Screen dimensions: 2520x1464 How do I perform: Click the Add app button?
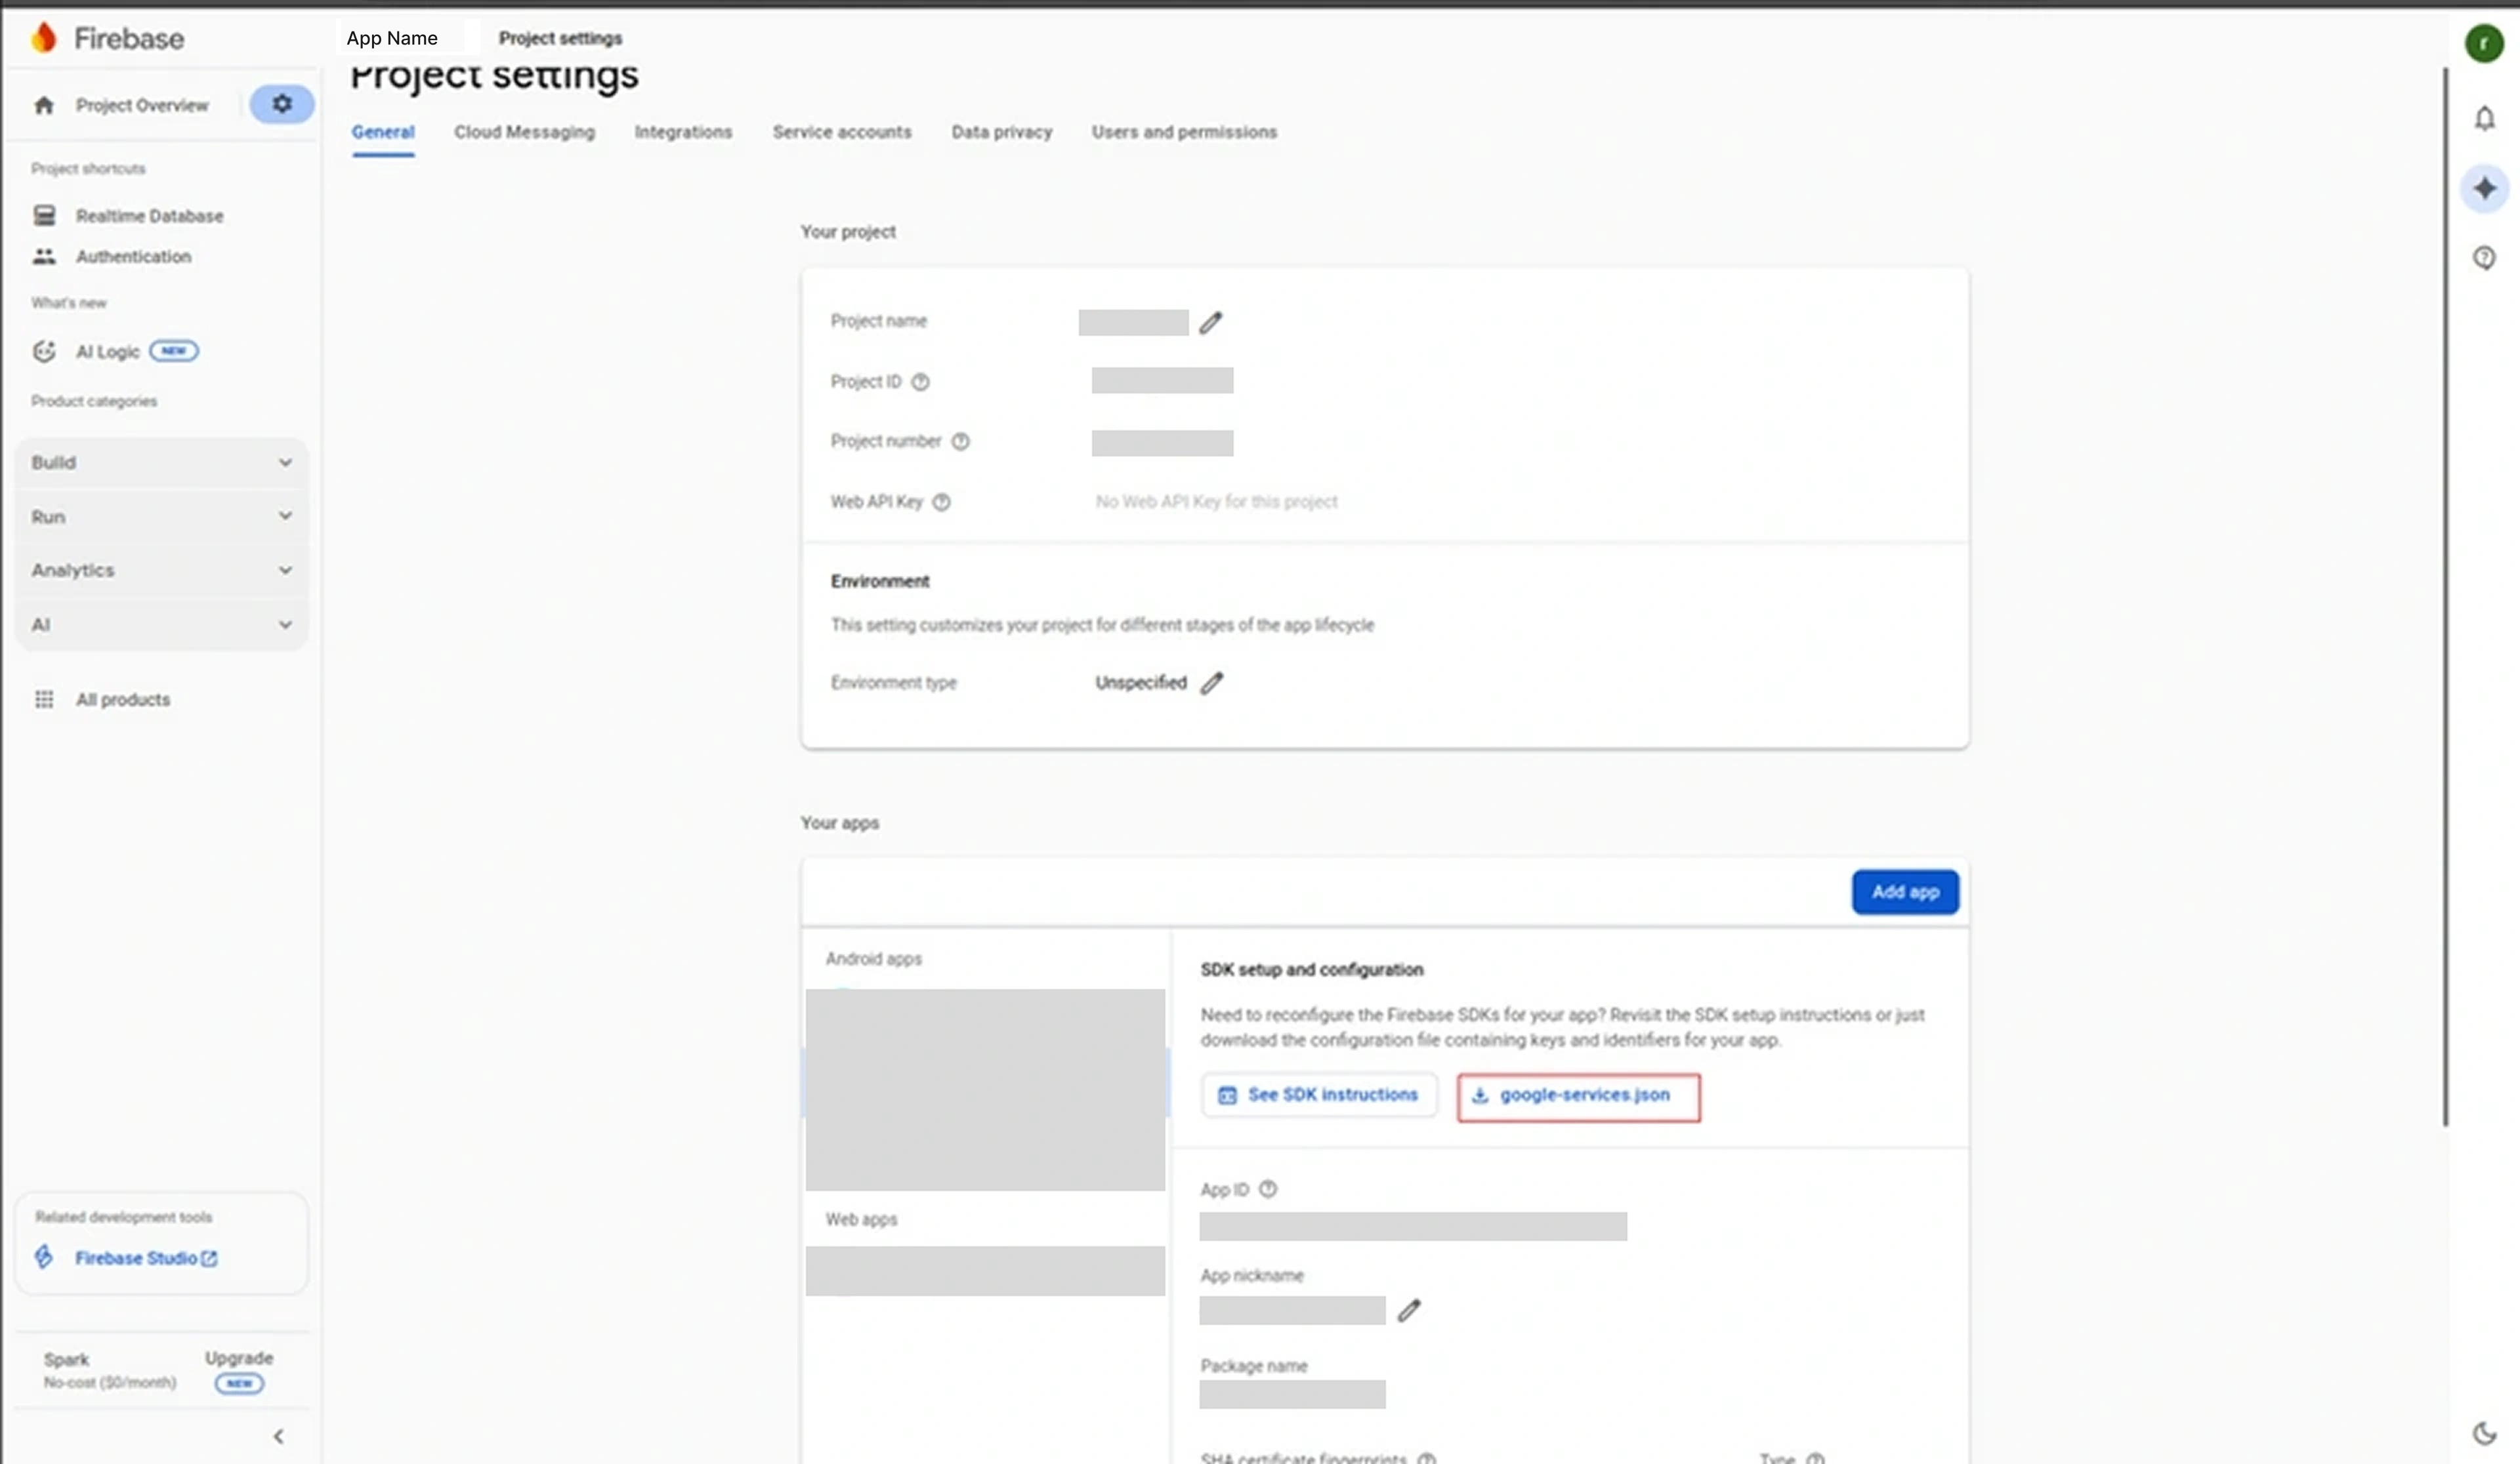[1905, 893]
